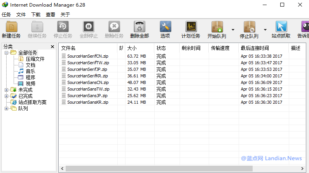Open the 计划任务 scheduler icon
Viewport: 309px width, 173px height.
click(191, 27)
